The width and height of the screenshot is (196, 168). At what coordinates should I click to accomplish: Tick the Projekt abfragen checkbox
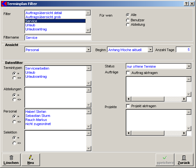[128, 106]
